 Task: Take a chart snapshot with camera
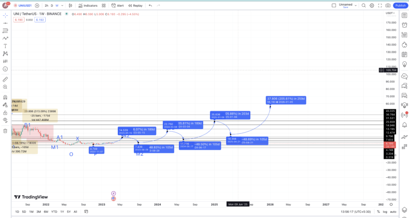pos(388,5)
